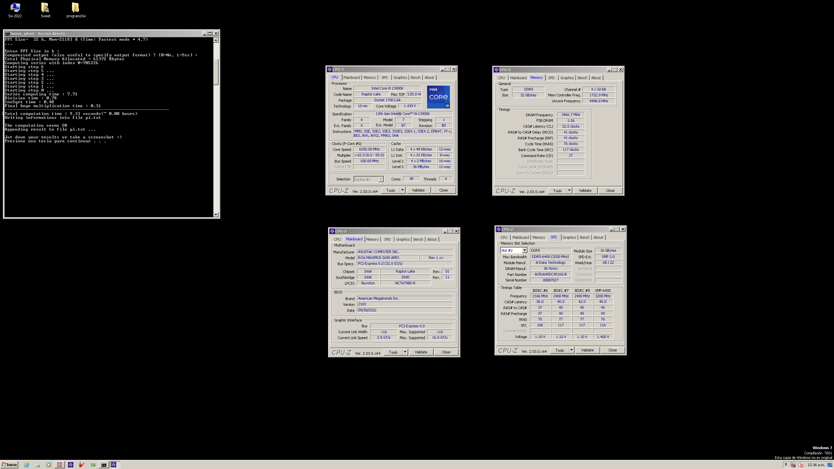
Task: Open Windows Explorer from the taskbar
Action: coord(37,465)
